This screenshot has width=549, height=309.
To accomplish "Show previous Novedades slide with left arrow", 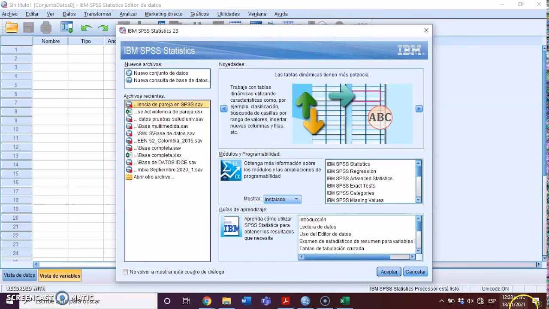I will point(224,109).
